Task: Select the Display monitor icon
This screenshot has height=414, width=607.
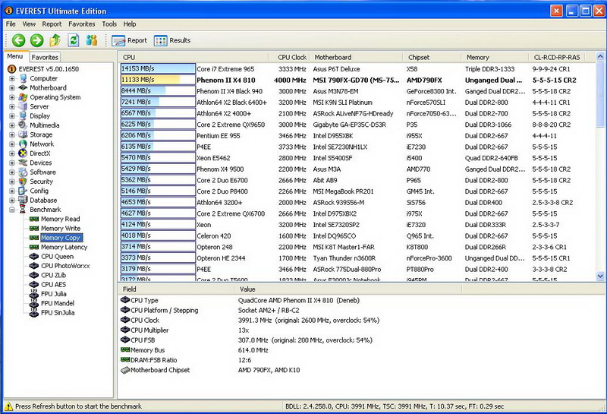Action: (x=24, y=115)
